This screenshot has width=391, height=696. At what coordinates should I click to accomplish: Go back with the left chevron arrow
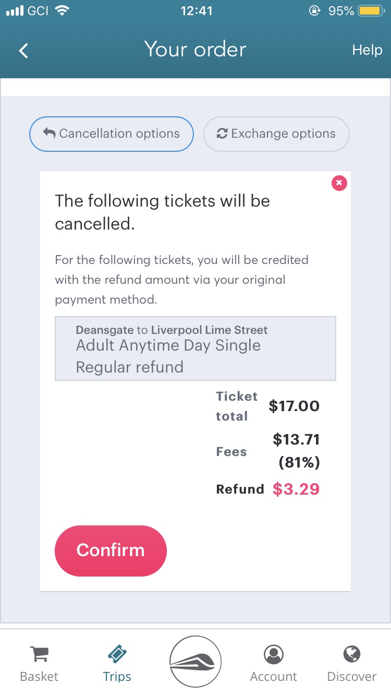coord(22,50)
